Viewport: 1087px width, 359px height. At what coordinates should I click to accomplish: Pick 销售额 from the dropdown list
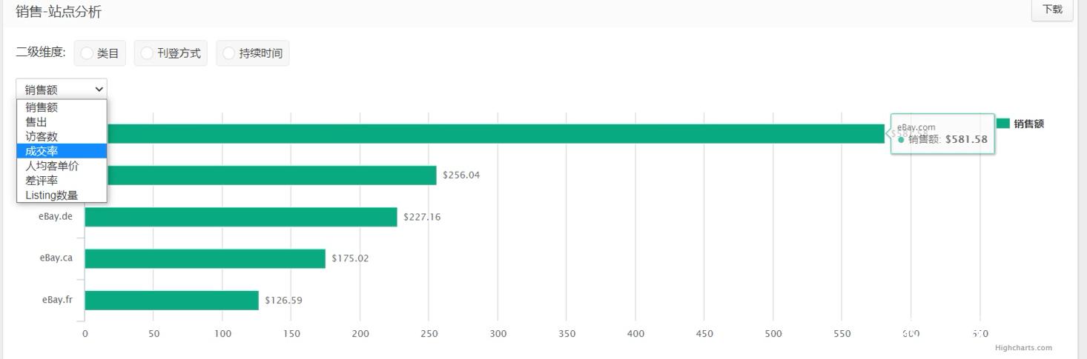[x=42, y=107]
